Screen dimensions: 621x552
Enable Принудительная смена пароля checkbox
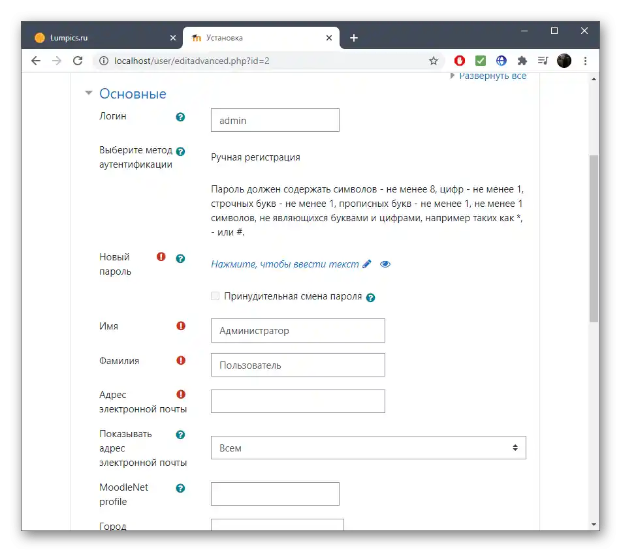215,296
